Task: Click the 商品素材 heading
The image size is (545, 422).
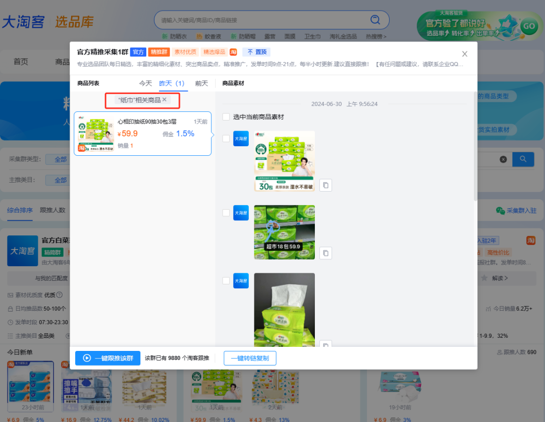Action: (233, 83)
